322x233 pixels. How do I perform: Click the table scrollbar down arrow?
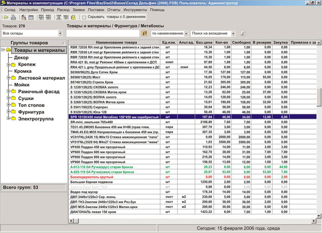[318, 216]
